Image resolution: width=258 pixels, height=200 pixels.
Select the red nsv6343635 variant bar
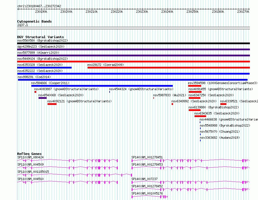(200, 116)
